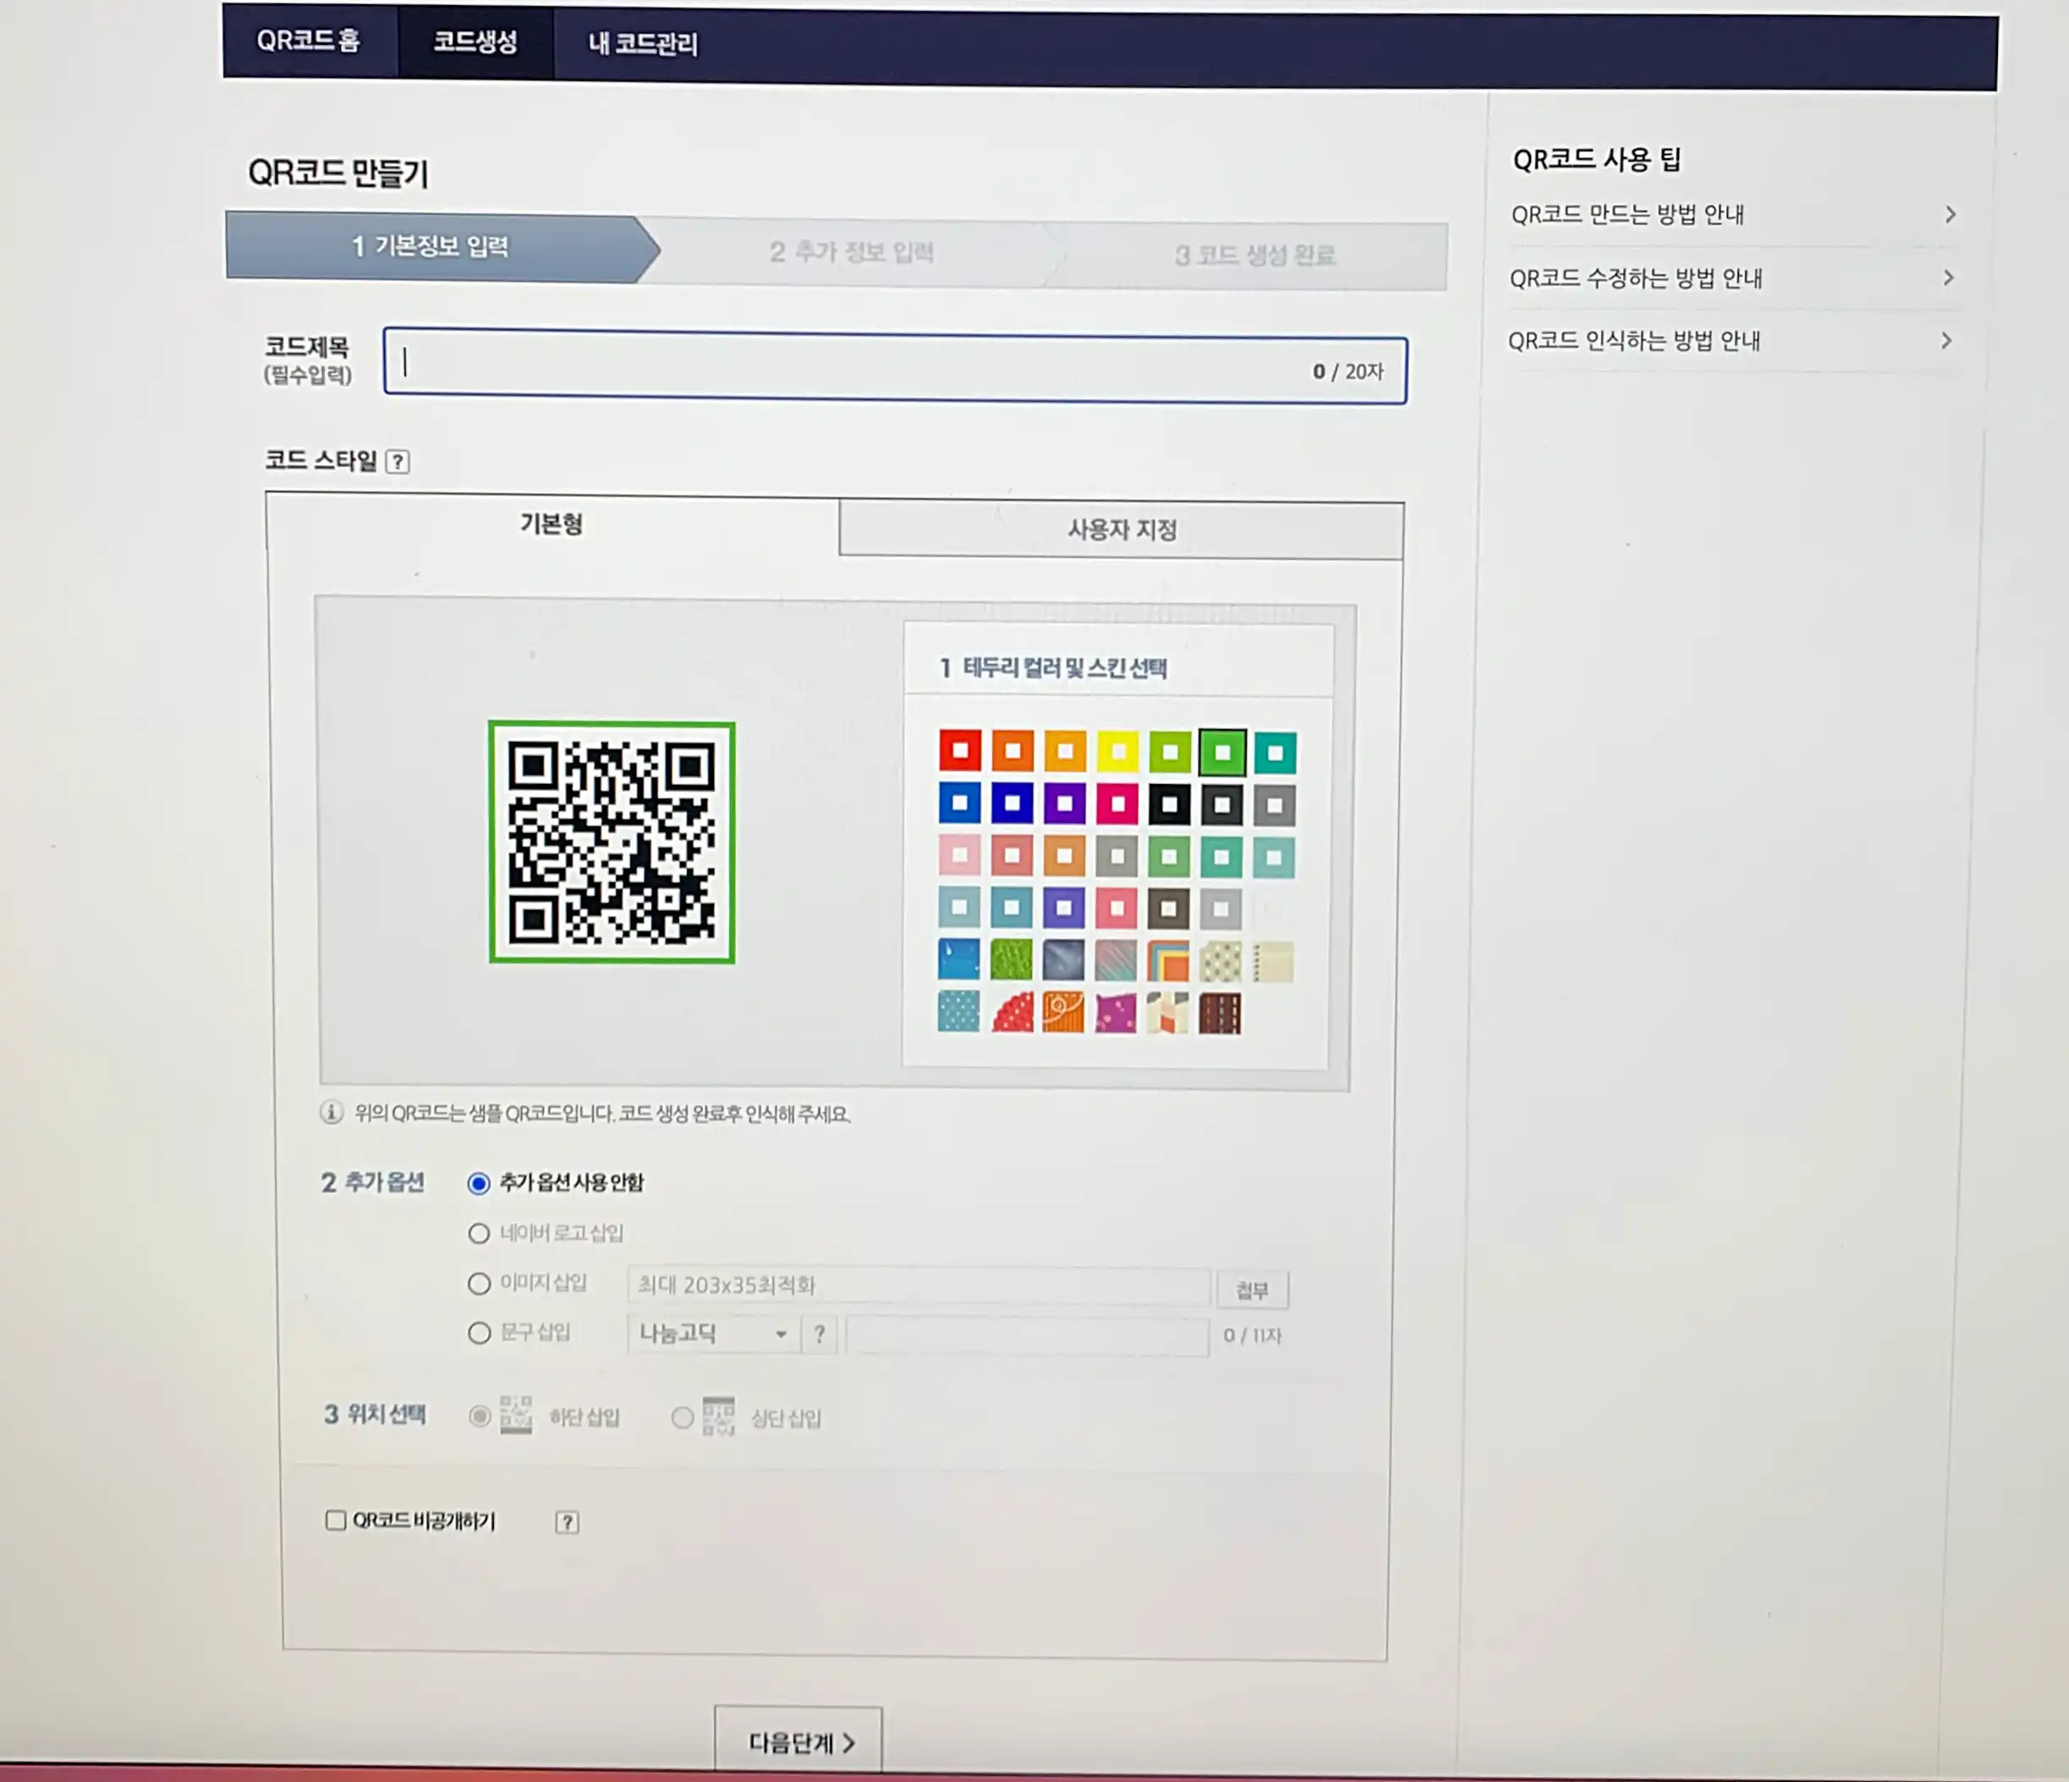
Task: Select the teal polka dot skin
Action: pos(958,1012)
